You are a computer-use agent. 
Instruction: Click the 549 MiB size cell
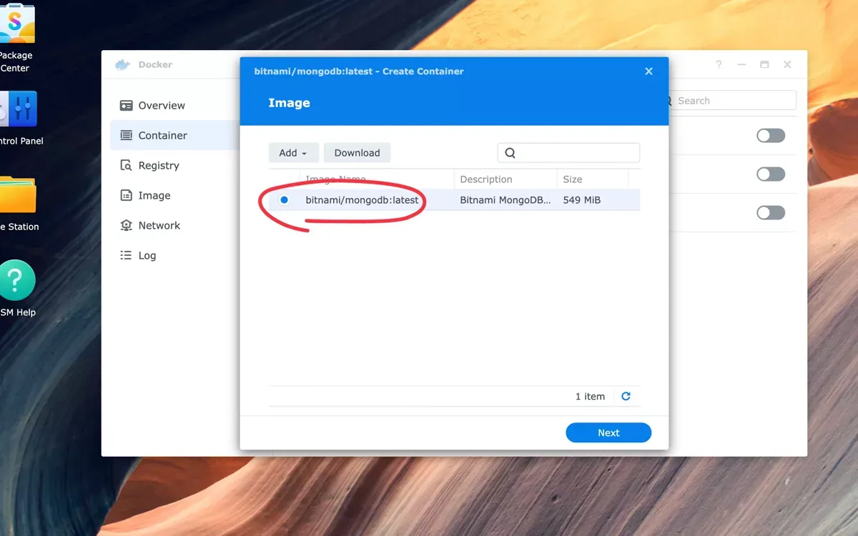click(581, 200)
